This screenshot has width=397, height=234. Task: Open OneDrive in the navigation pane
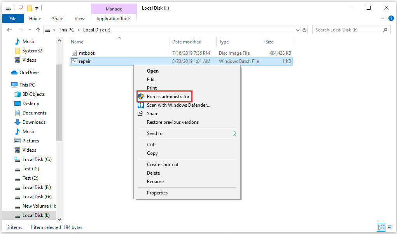(29, 73)
